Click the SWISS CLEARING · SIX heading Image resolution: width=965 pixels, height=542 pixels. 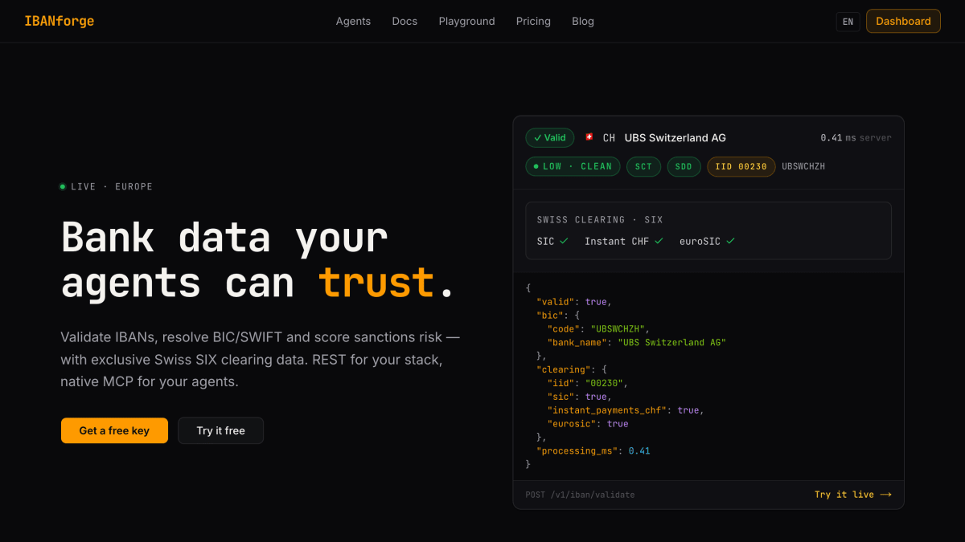tap(600, 219)
